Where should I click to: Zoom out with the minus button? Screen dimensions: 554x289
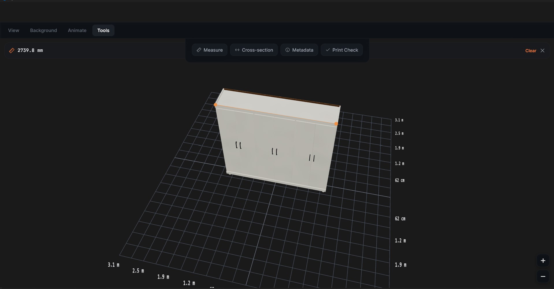543,276
